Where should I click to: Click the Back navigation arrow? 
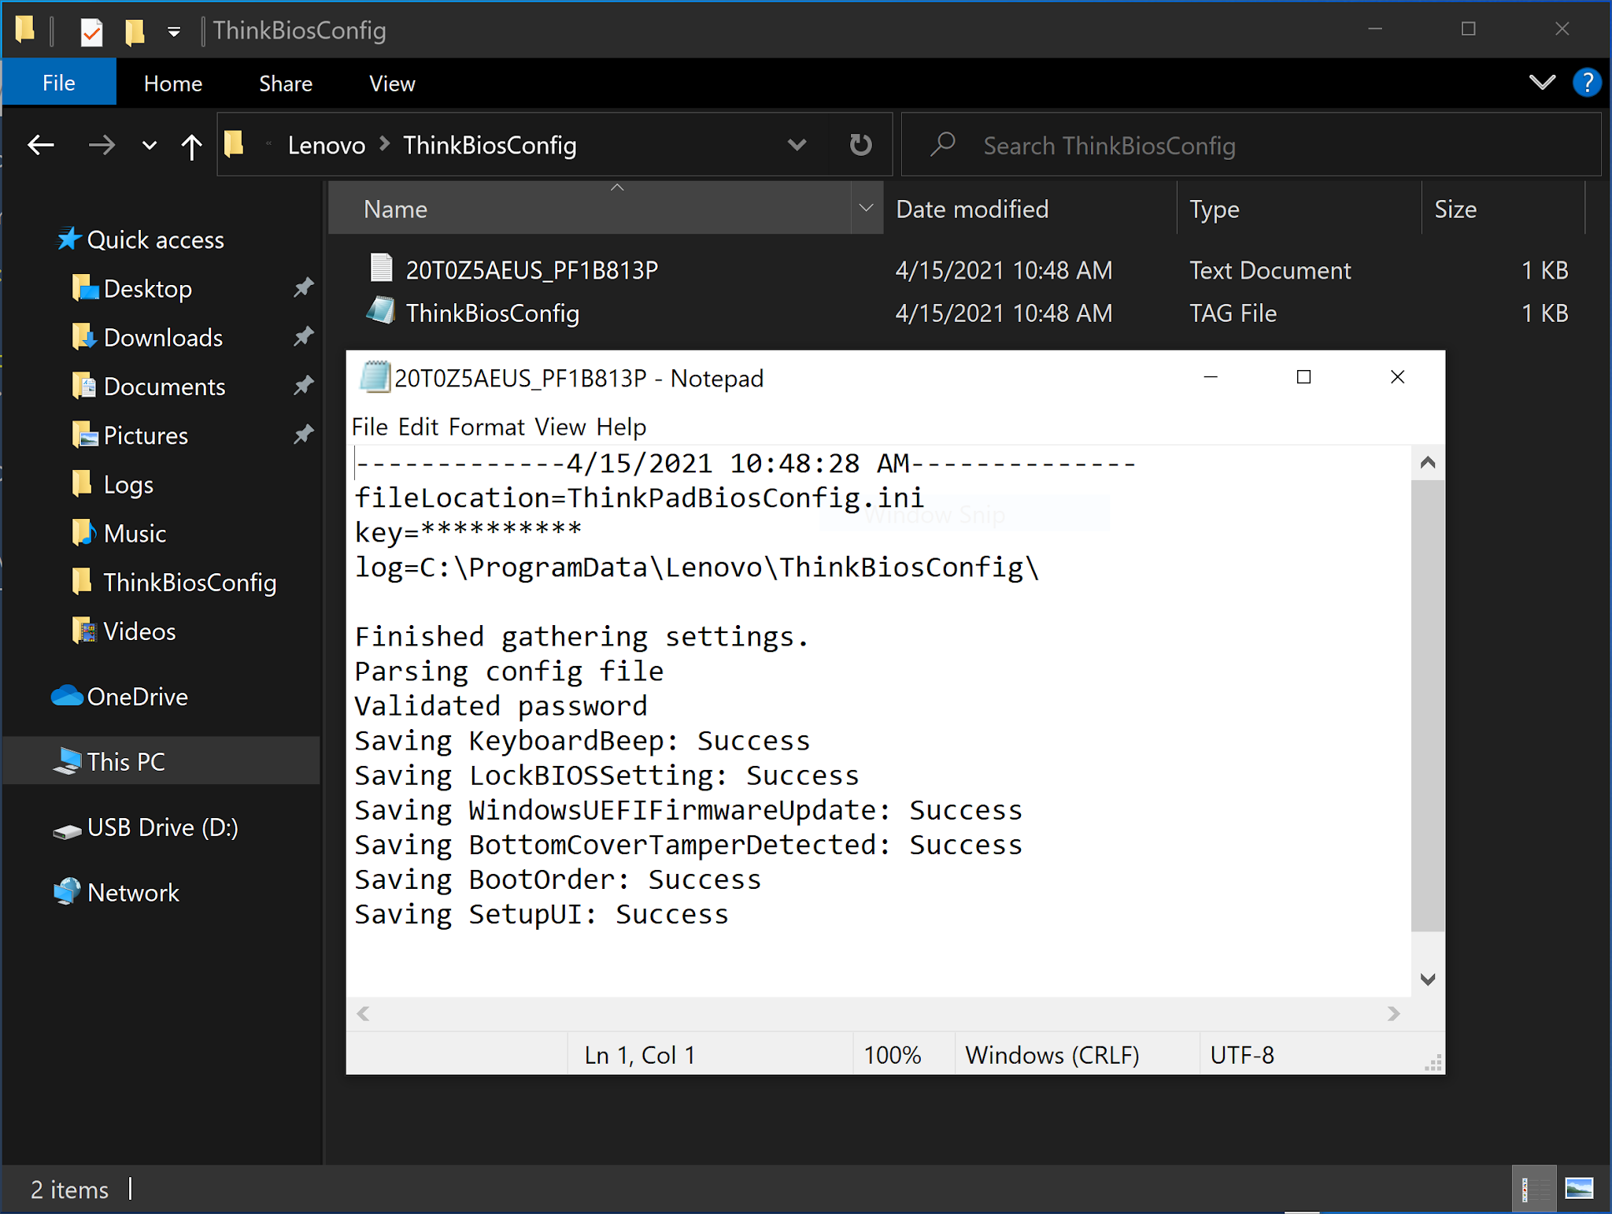(x=41, y=145)
